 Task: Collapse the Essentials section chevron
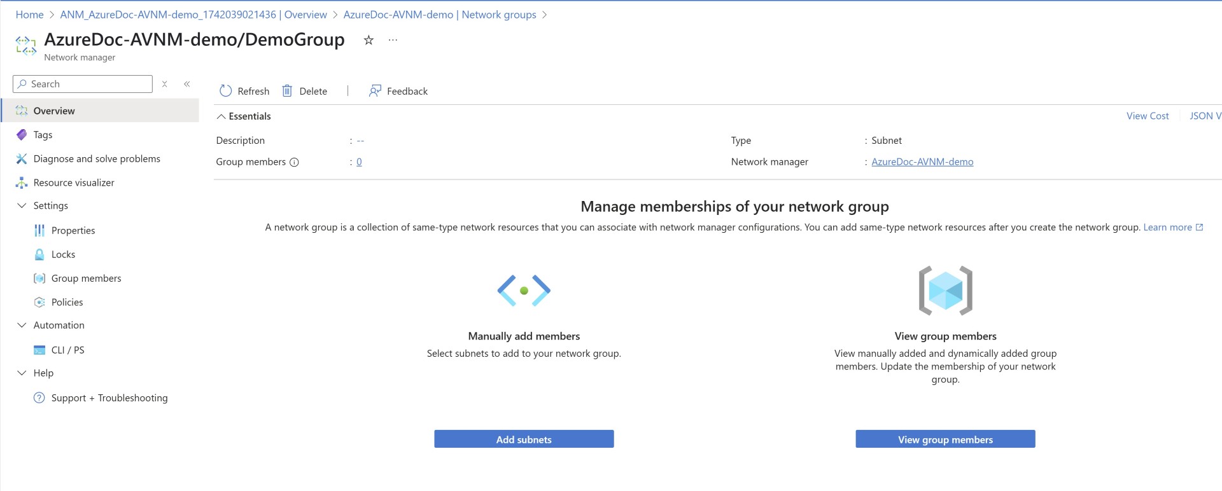point(221,116)
